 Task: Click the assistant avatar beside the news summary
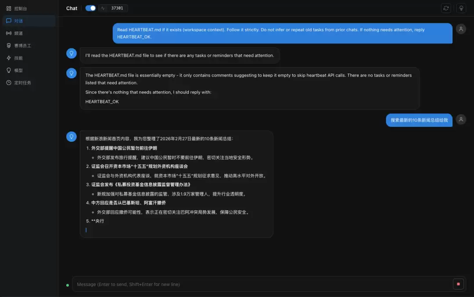[71, 137]
